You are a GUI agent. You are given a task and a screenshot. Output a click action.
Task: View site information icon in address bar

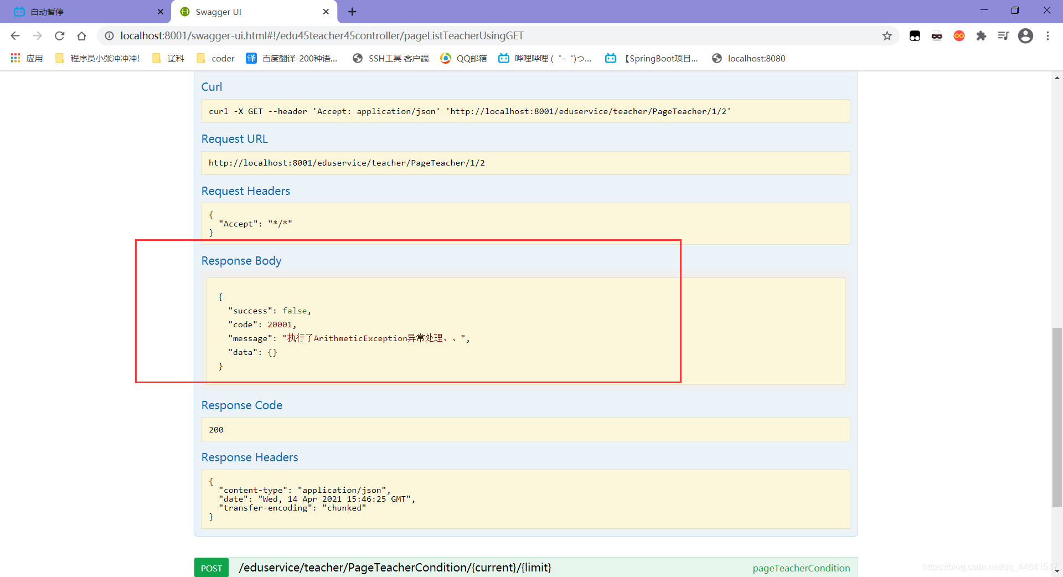tap(110, 36)
